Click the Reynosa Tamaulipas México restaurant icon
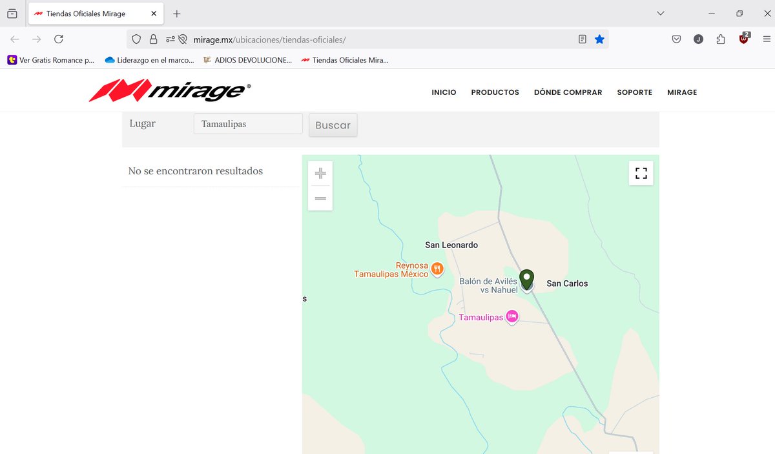Image resolution: width=775 pixels, height=454 pixels. [437, 269]
